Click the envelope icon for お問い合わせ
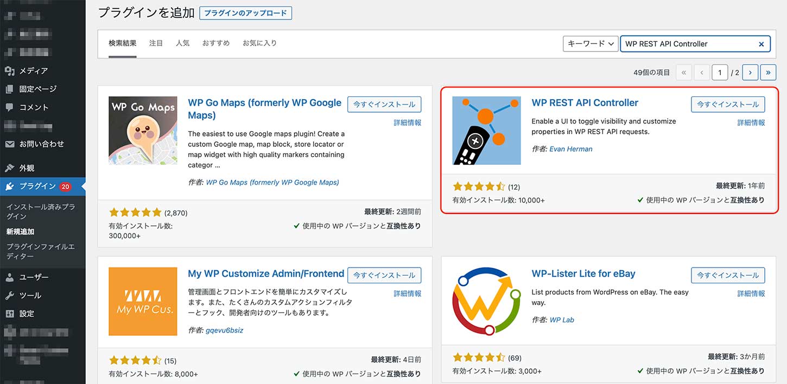The image size is (787, 384). 9,144
